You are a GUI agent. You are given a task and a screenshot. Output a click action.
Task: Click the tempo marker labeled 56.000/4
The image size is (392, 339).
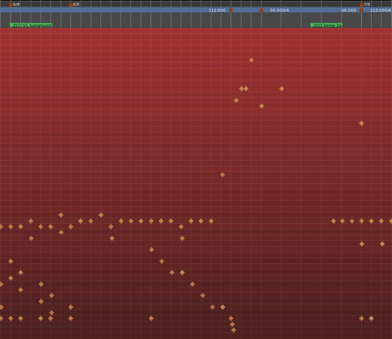(x=261, y=10)
